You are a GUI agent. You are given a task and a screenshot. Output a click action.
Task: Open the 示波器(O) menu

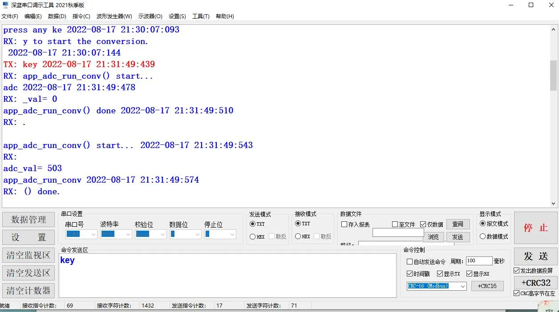[x=150, y=16]
